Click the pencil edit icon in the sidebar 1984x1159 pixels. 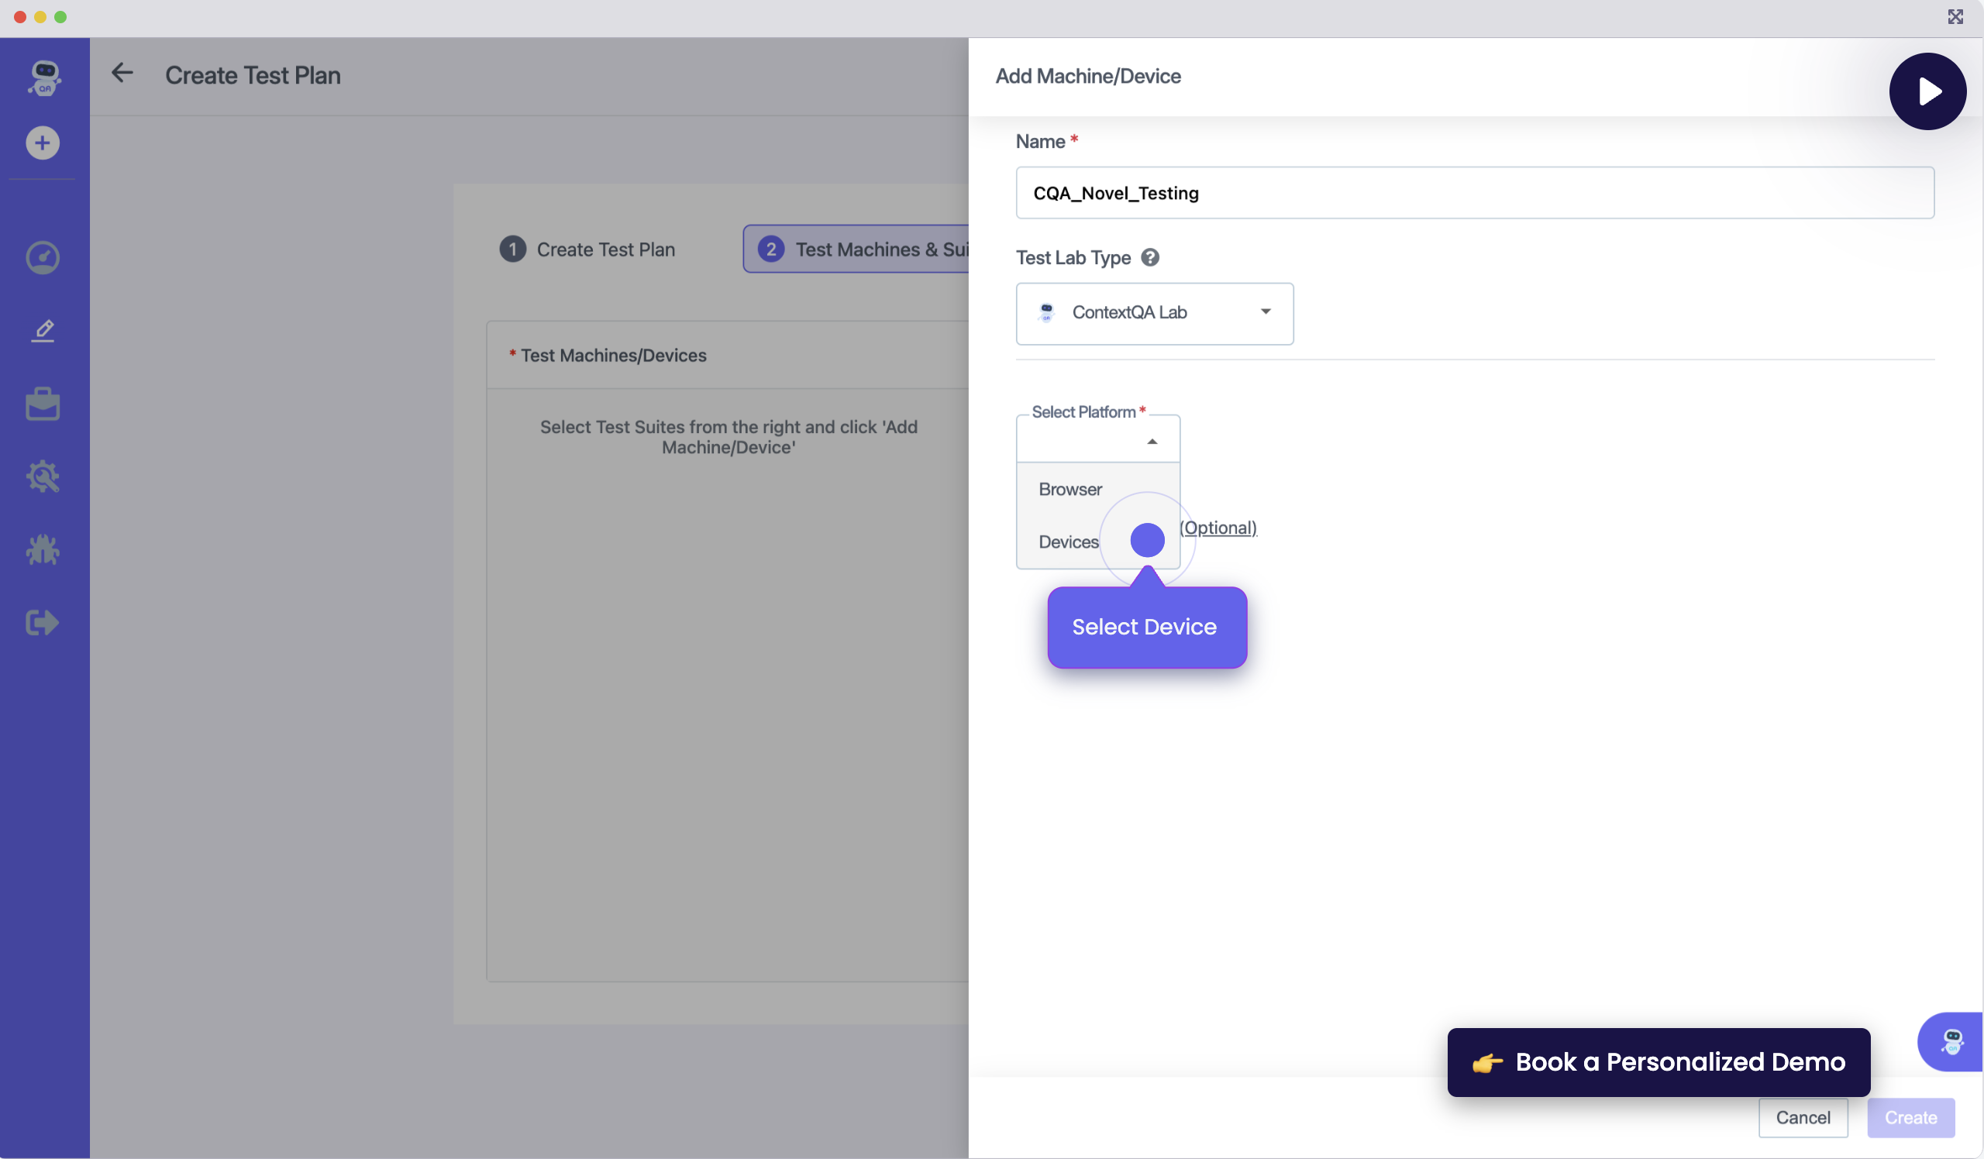click(43, 331)
